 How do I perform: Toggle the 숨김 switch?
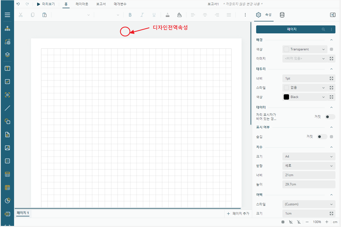(322, 137)
